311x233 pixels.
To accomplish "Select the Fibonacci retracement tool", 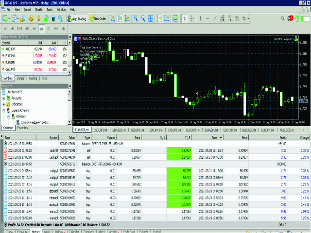I will coord(230,18).
